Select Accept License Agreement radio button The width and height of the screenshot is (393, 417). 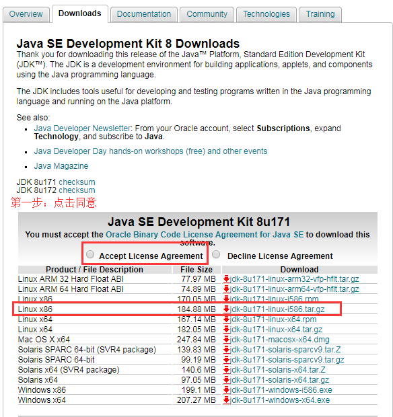click(90, 254)
